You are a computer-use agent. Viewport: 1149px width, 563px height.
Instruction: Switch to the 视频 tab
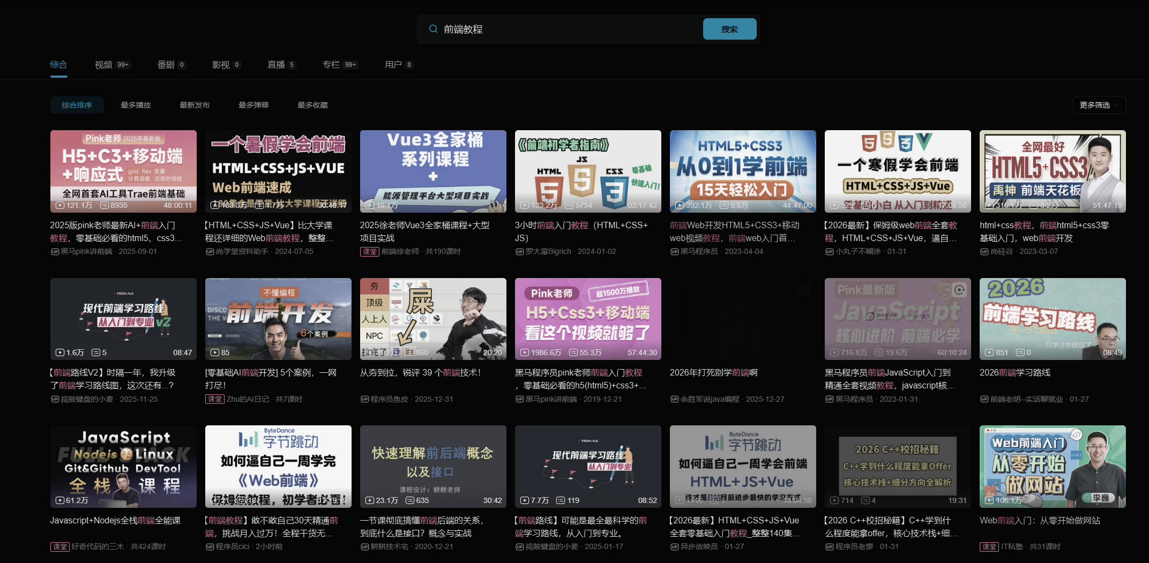(x=103, y=65)
